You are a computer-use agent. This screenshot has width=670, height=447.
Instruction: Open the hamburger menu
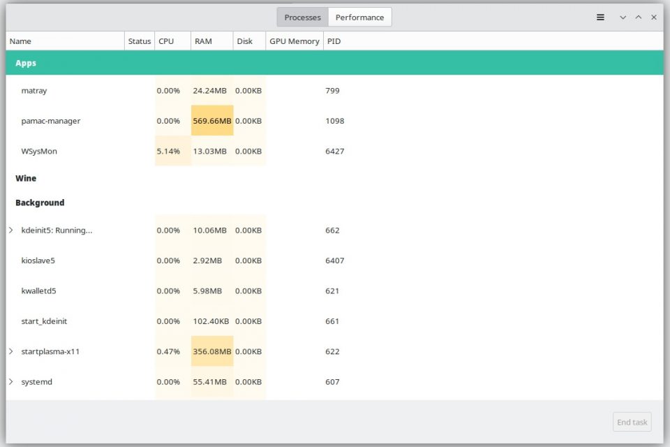[x=600, y=17]
